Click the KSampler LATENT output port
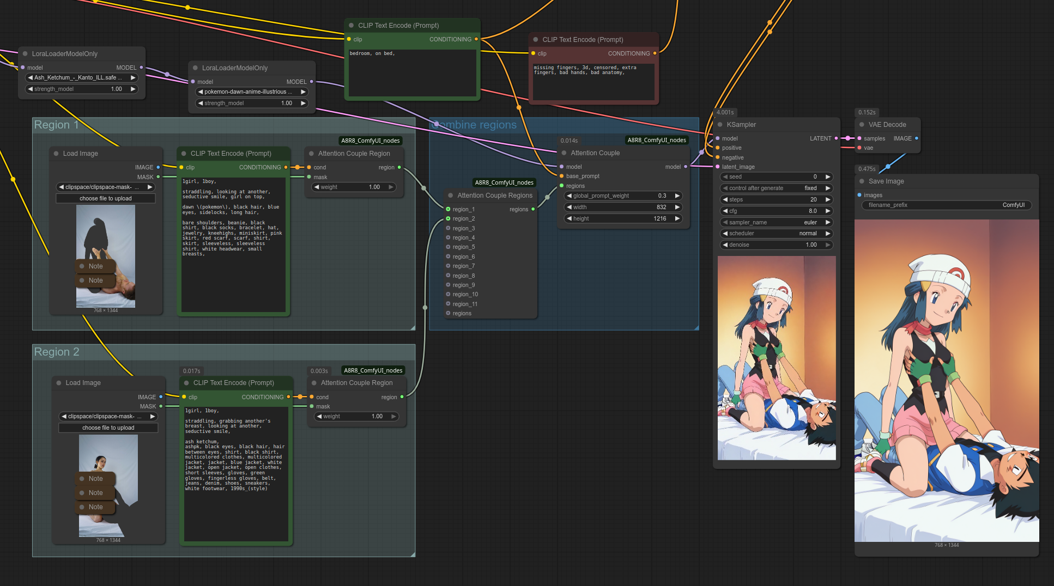The image size is (1054, 586). (x=836, y=138)
